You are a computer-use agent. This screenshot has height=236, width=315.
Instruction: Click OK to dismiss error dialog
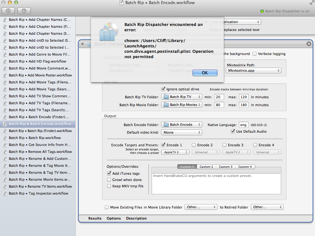coord(205,73)
